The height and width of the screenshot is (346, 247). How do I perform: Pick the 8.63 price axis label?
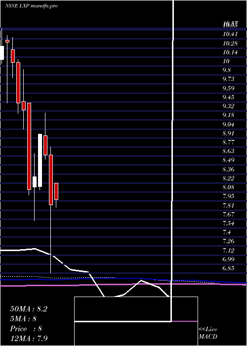228,151
